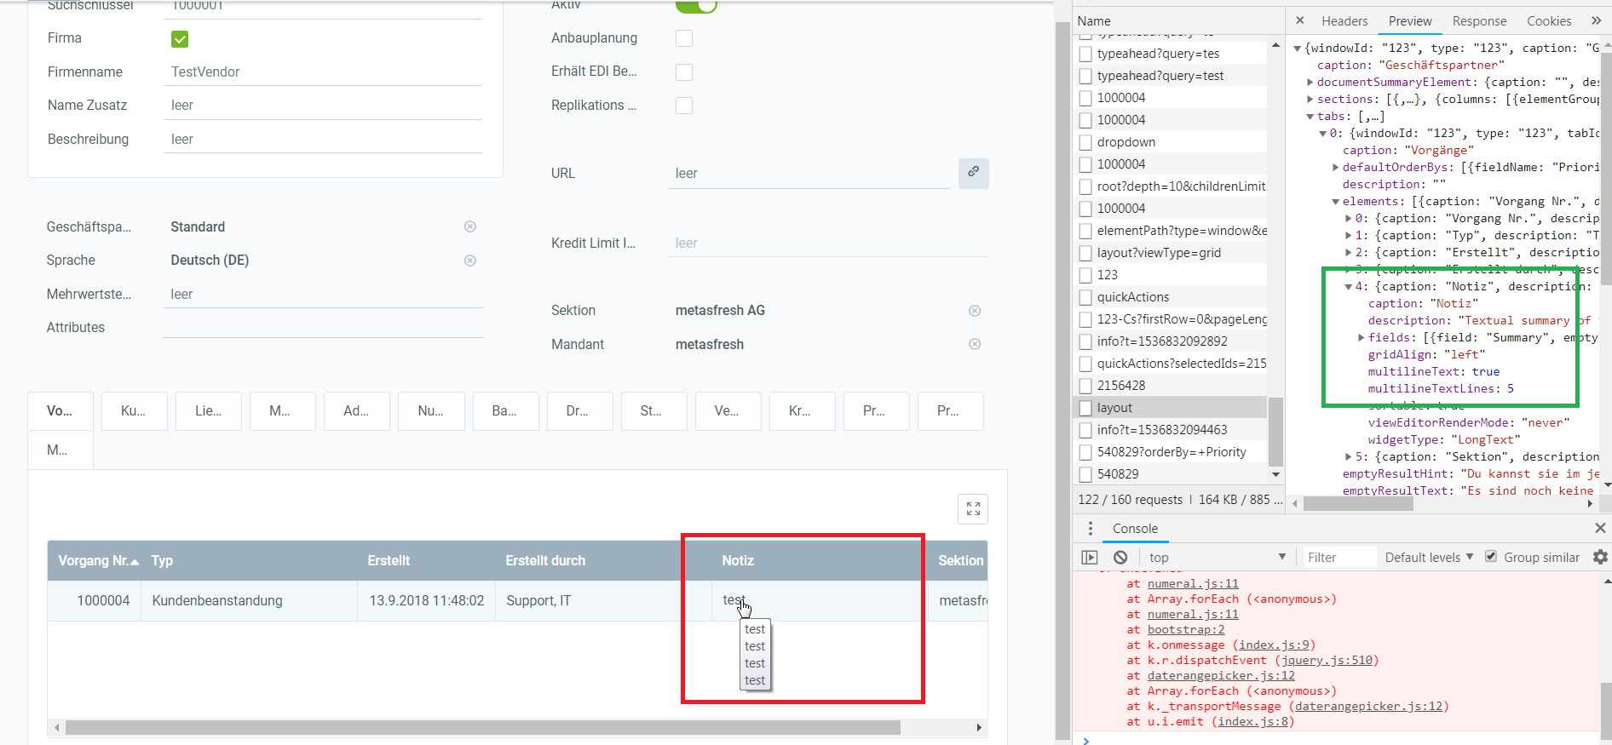Close the DevTools request details panel
This screenshot has width=1612, height=745.
(x=1299, y=20)
